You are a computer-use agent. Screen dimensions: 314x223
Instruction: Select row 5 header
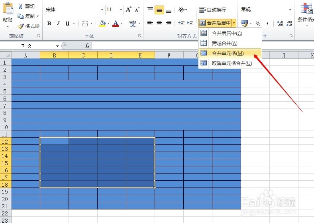[6, 91]
